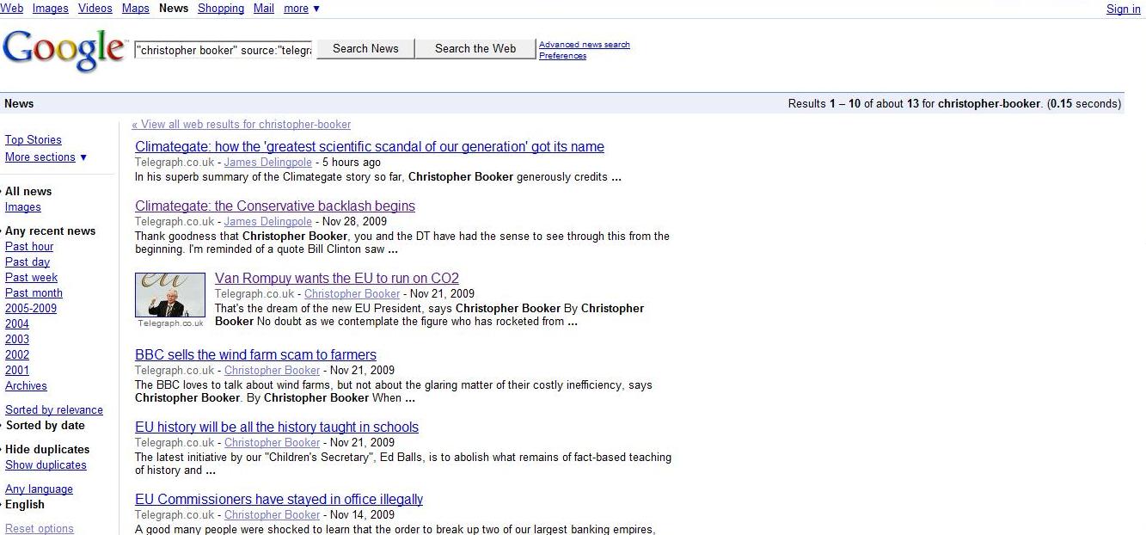Open 'BBC sells the wind farm scam to farmers'

point(255,355)
